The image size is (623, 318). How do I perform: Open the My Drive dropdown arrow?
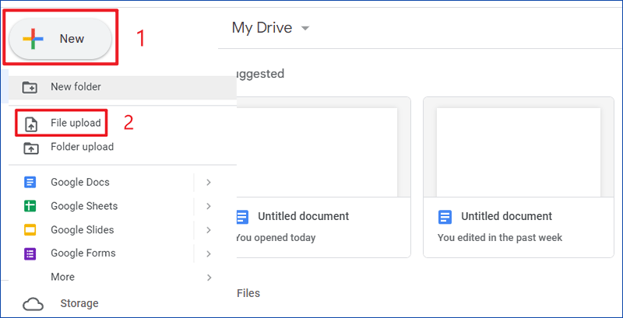pyautogui.click(x=305, y=29)
